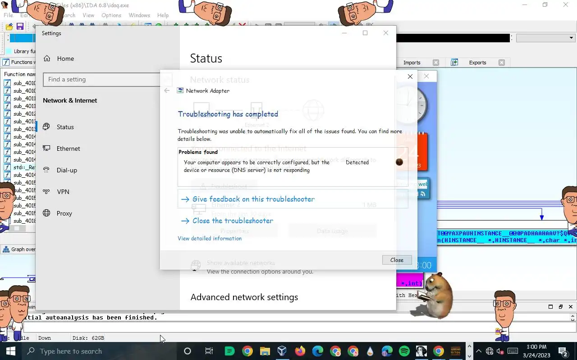Screen dimensions: 577x360
Task: Click the Advanced network settings heading
Action: tap(244, 297)
